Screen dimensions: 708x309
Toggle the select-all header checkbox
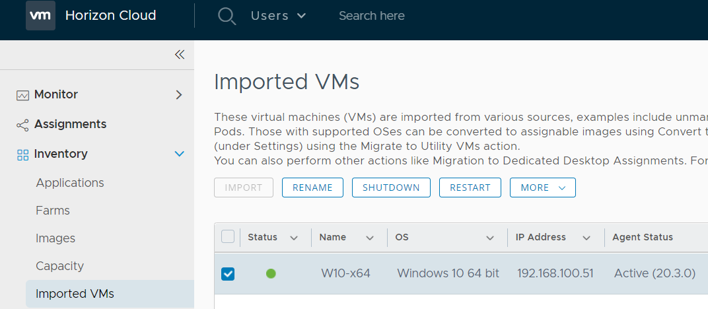(228, 237)
